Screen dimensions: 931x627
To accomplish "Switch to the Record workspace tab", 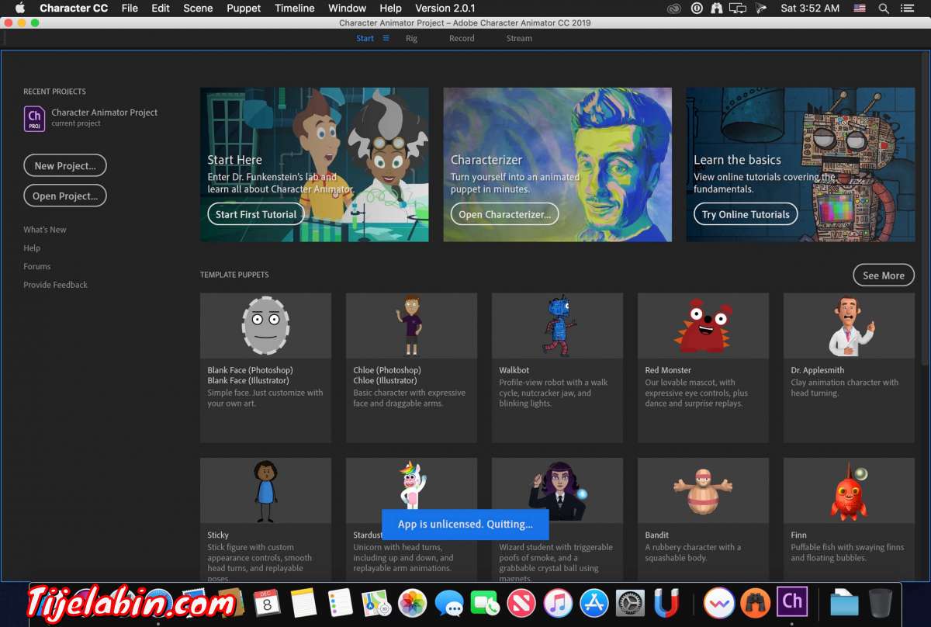I will coord(462,38).
